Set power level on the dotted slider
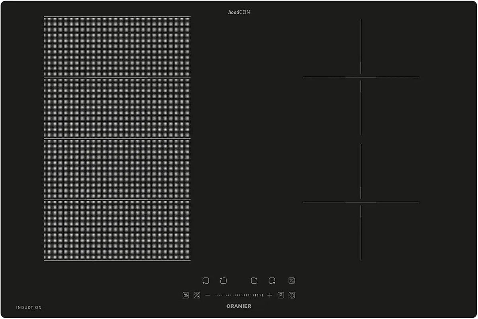The image size is (478, 319). (x=239, y=295)
